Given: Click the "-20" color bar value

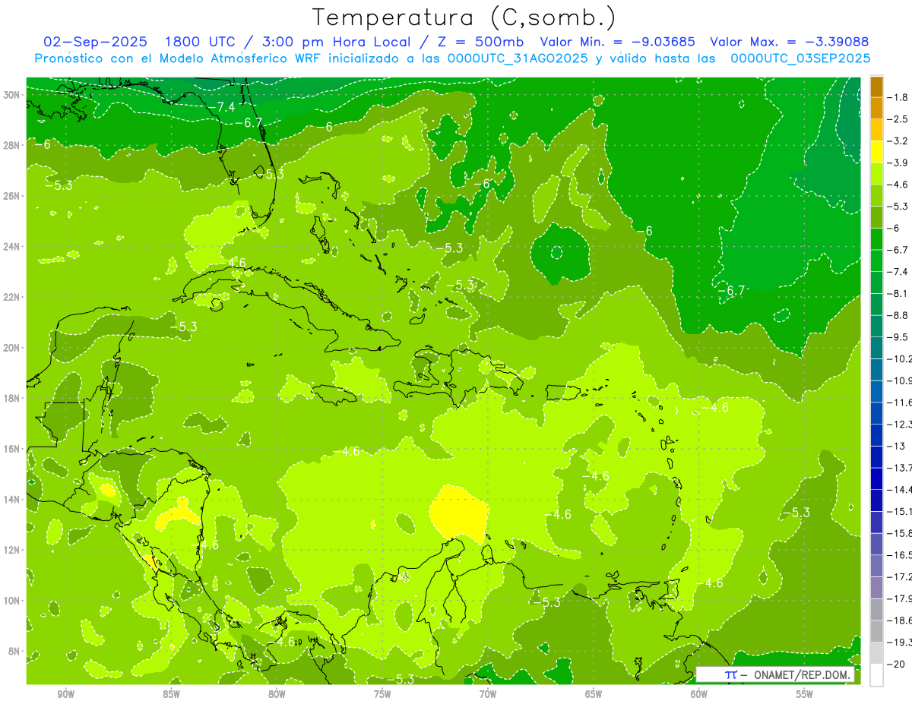Looking at the screenshot, I should 895,664.
